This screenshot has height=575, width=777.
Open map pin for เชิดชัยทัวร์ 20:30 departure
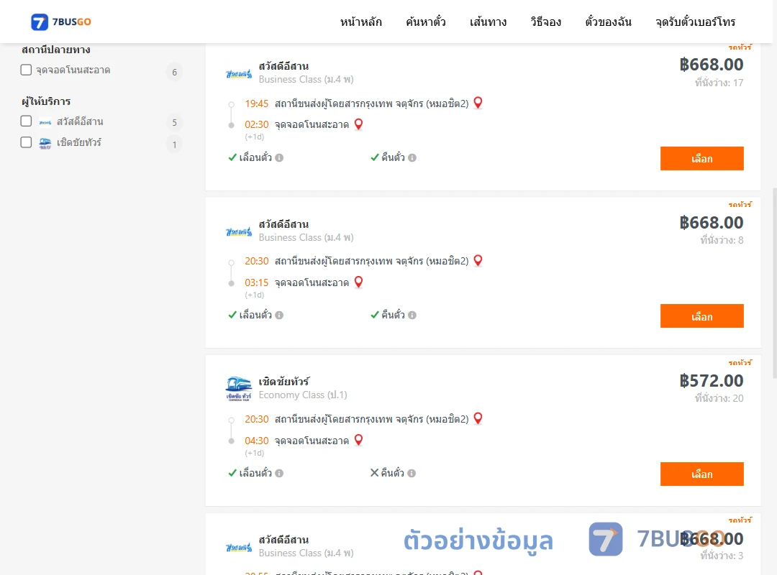[x=478, y=418]
